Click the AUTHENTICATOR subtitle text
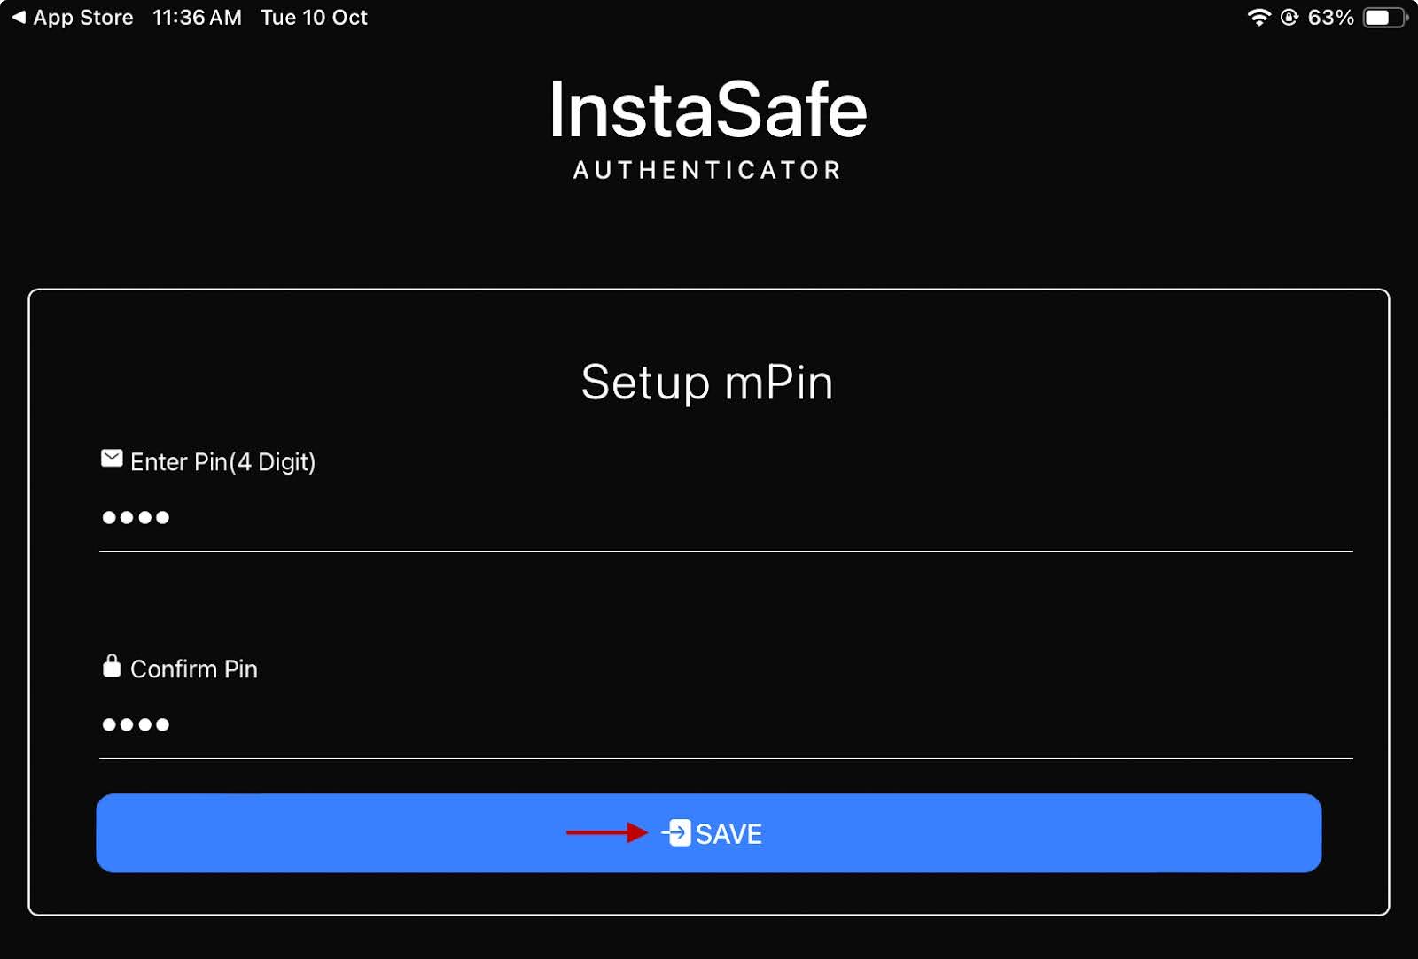 708,170
